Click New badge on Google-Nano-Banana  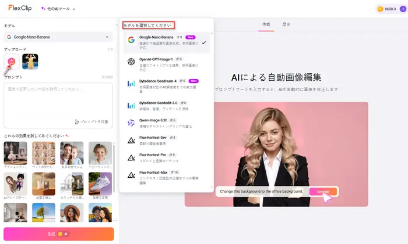191,37
